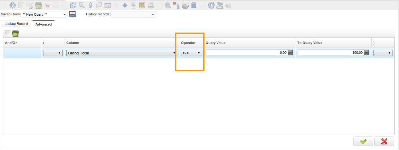
Task: Click the Refresh icon in top toolbar
Action: tap(73, 5)
